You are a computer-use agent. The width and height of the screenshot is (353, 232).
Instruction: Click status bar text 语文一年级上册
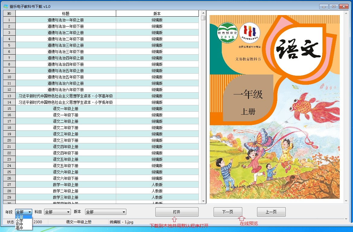click(79, 222)
